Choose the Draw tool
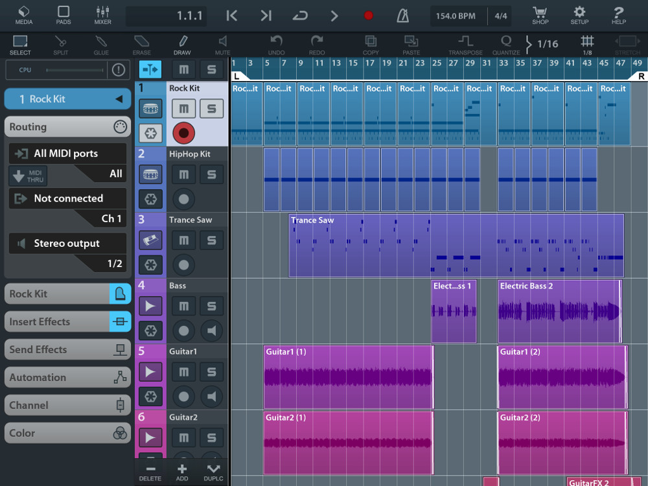This screenshot has height=486, width=648. (182, 45)
